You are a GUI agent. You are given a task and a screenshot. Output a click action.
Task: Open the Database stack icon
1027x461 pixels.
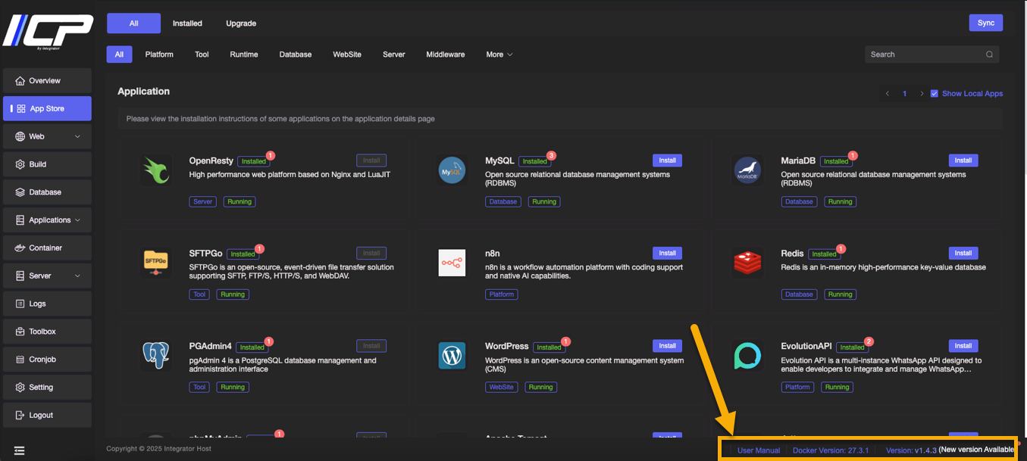(x=20, y=192)
